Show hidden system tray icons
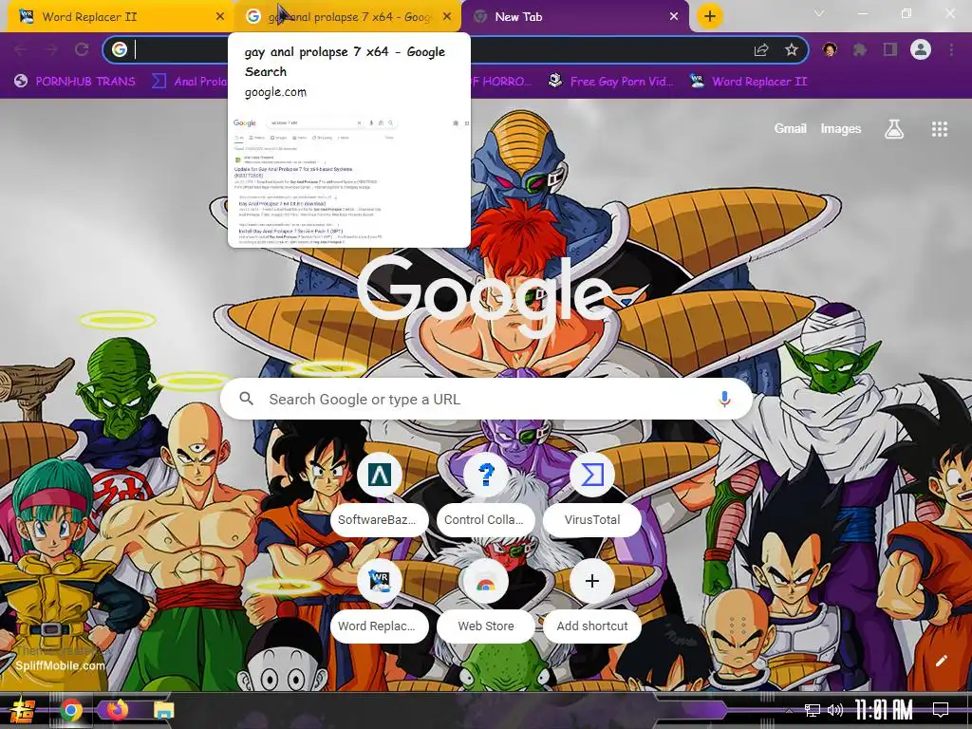Image resolution: width=972 pixels, height=729 pixels. [789, 710]
